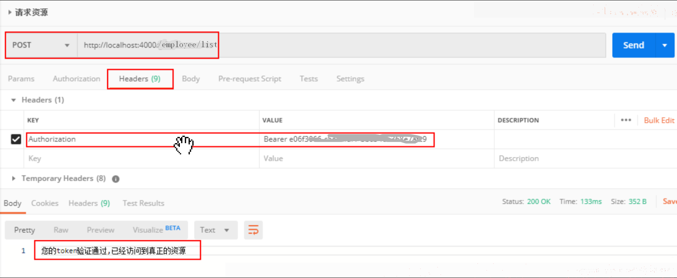This screenshot has width=677, height=278.
Task: Click the request URL input field
Action: pos(341,45)
